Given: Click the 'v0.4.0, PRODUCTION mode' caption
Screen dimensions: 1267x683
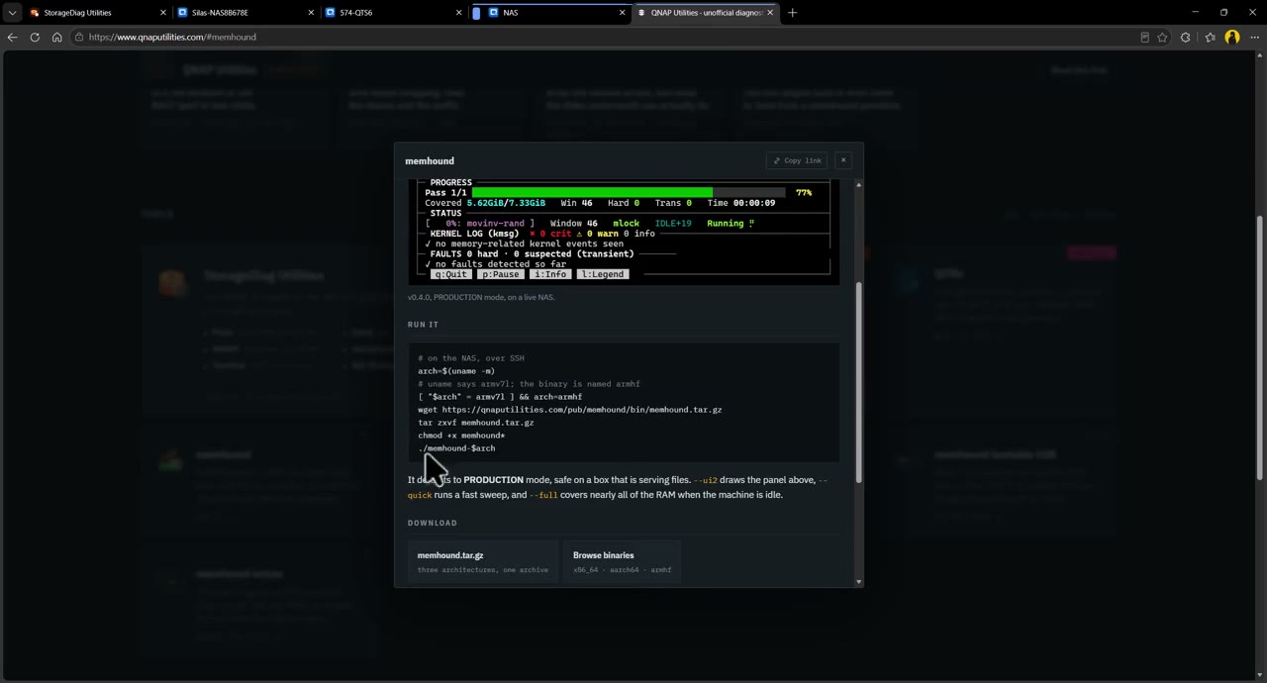Looking at the screenshot, I should click(x=481, y=297).
